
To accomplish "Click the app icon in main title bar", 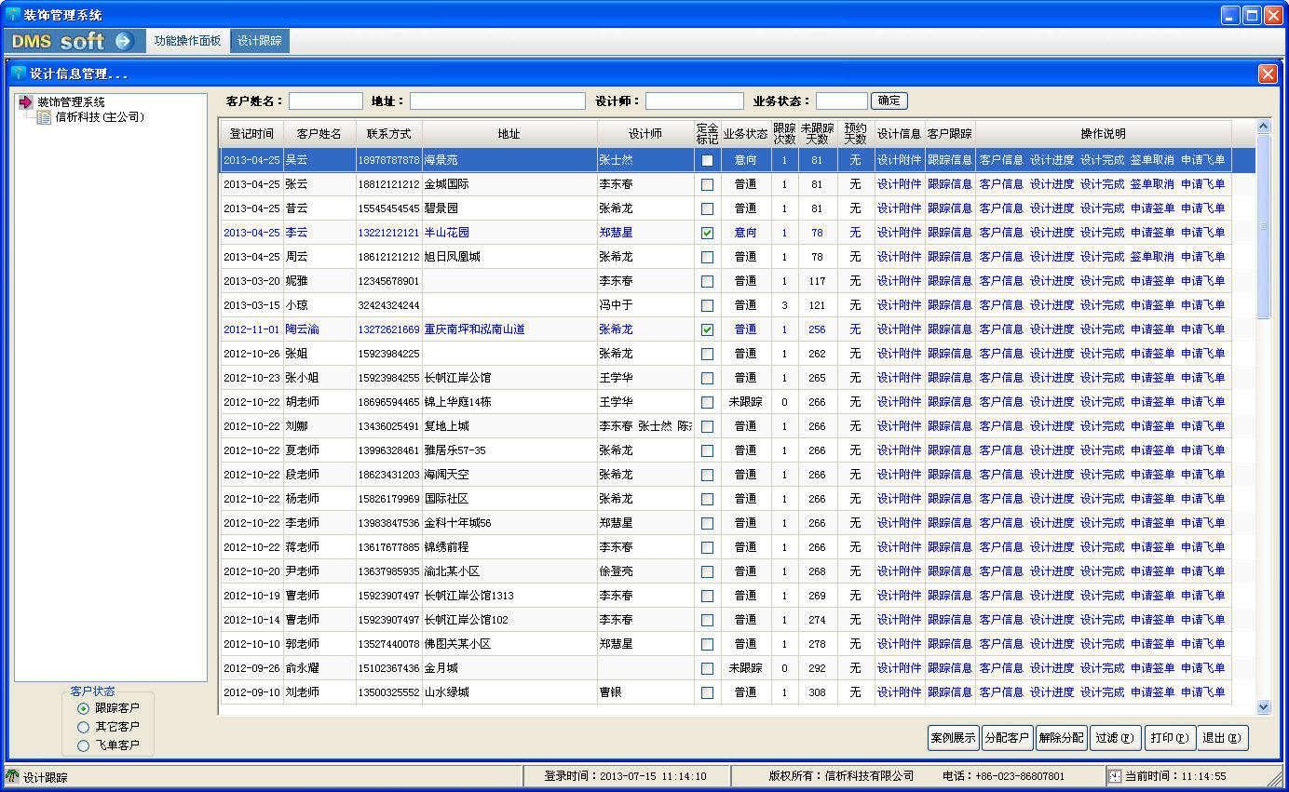I will pyautogui.click(x=13, y=15).
